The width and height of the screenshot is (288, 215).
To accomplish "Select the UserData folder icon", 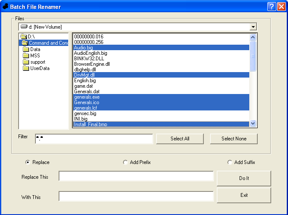I will pyautogui.click(x=26, y=68).
